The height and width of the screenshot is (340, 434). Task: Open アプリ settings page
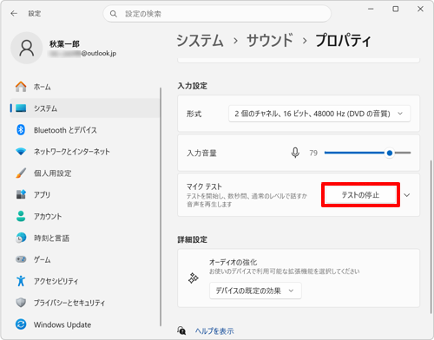[x=85, y=194]
